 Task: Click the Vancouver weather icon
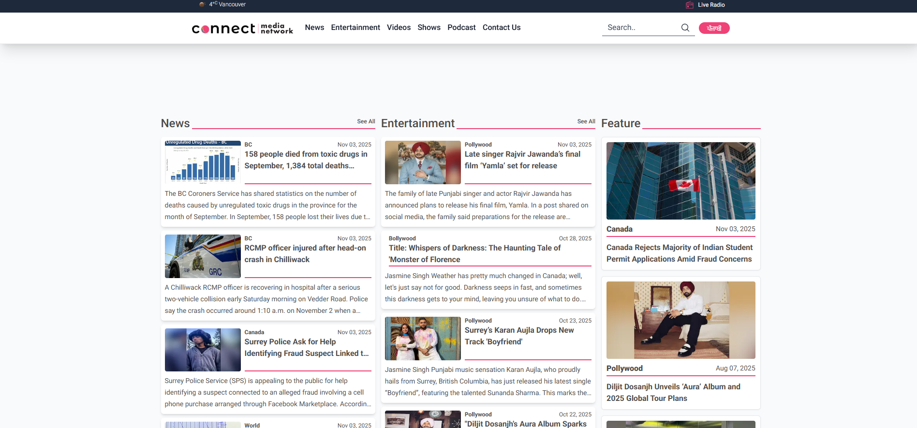[202, 4]
